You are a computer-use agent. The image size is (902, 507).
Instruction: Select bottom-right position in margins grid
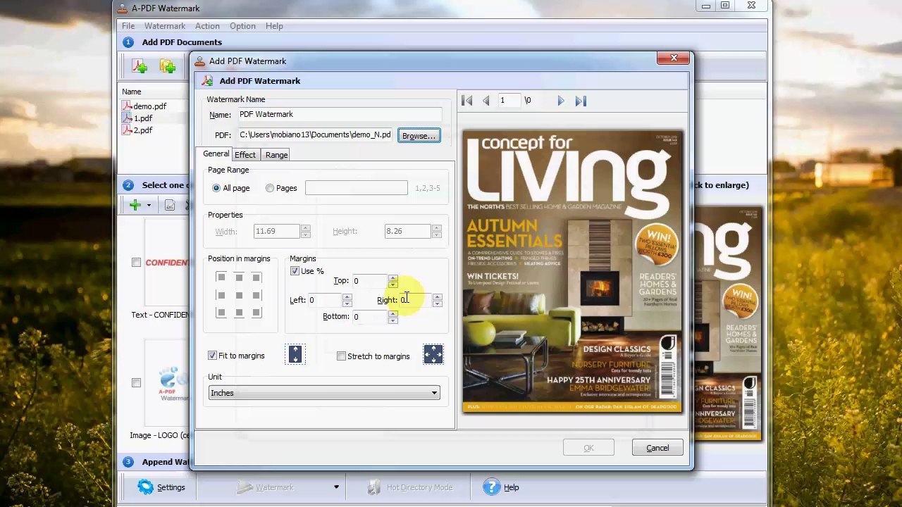tap(257, 313)
